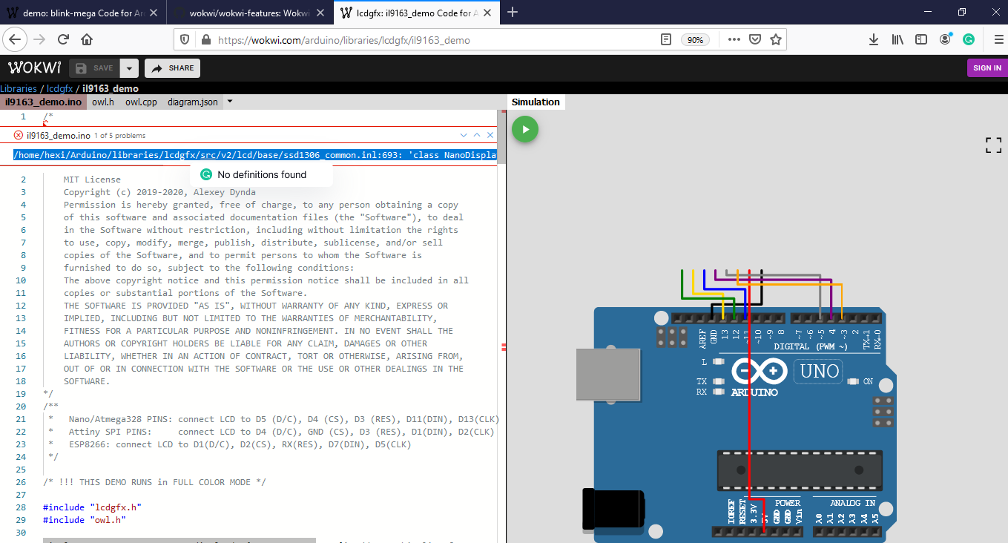Switch to the owl.cpp file tab
This screenshot has height=543, width=1008.
tap(141, 102)
